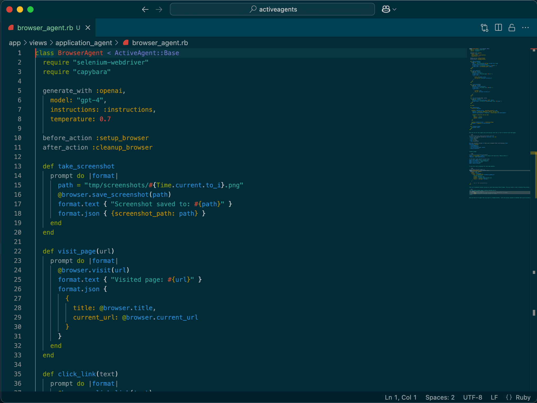Click the visit_page method name
537x403 pixels.
pos(77,251)
